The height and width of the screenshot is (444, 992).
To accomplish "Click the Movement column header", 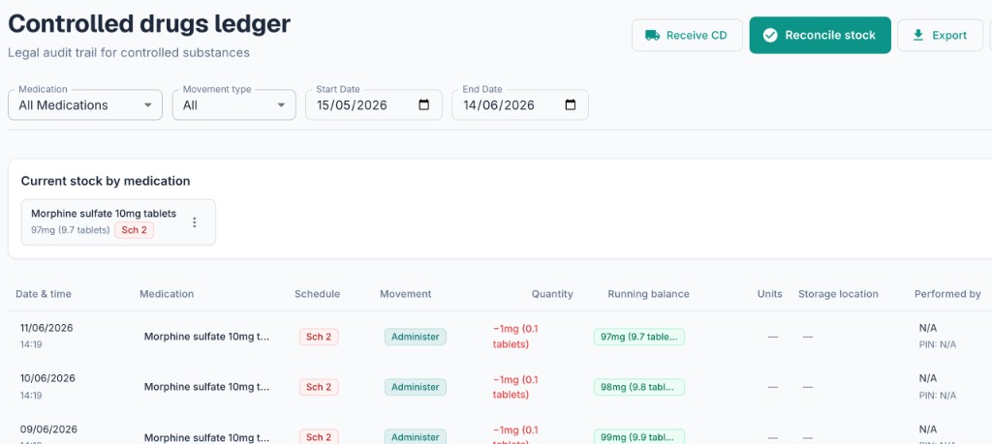I will pyautogui.click(x=406, y=294).
